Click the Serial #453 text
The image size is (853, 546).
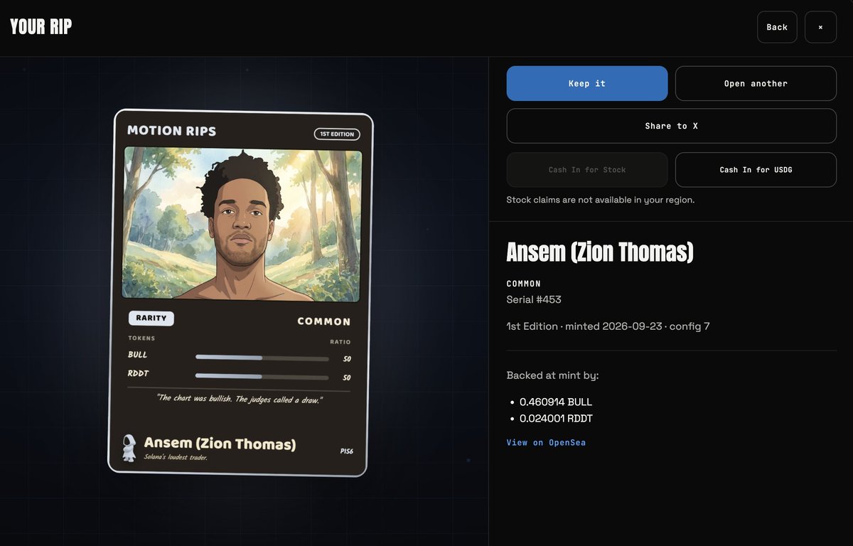[534, 299]
